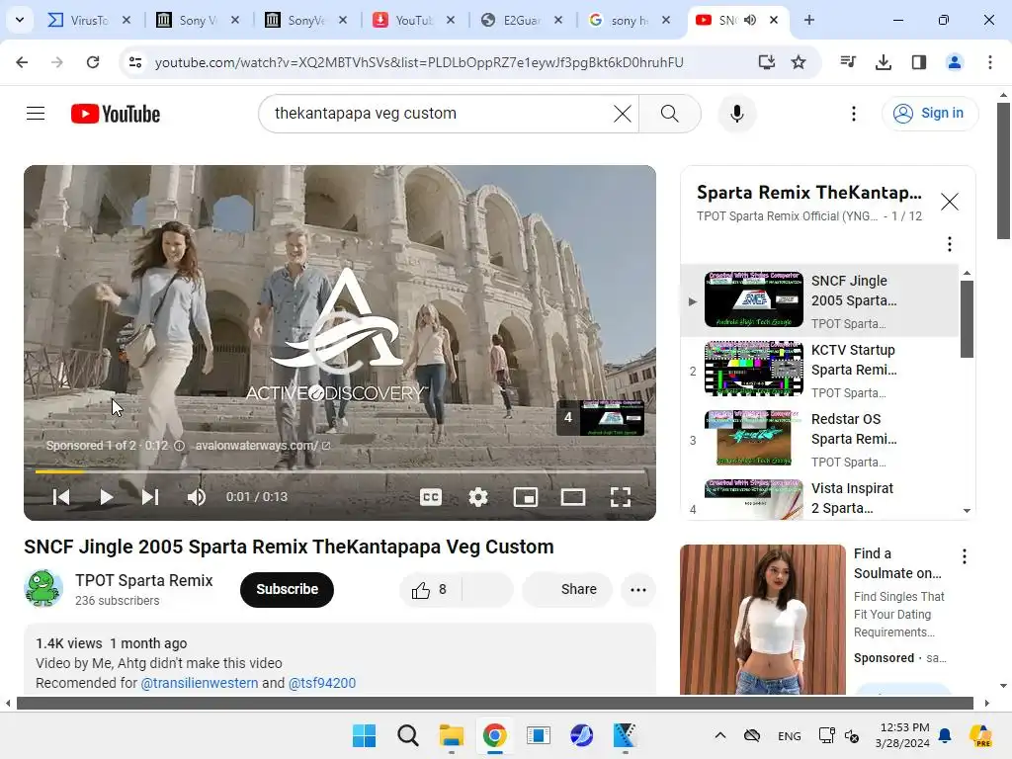
Task: Show ad info icon beside Sponsored
Action: pyautogui.click(x=180, y=446)
